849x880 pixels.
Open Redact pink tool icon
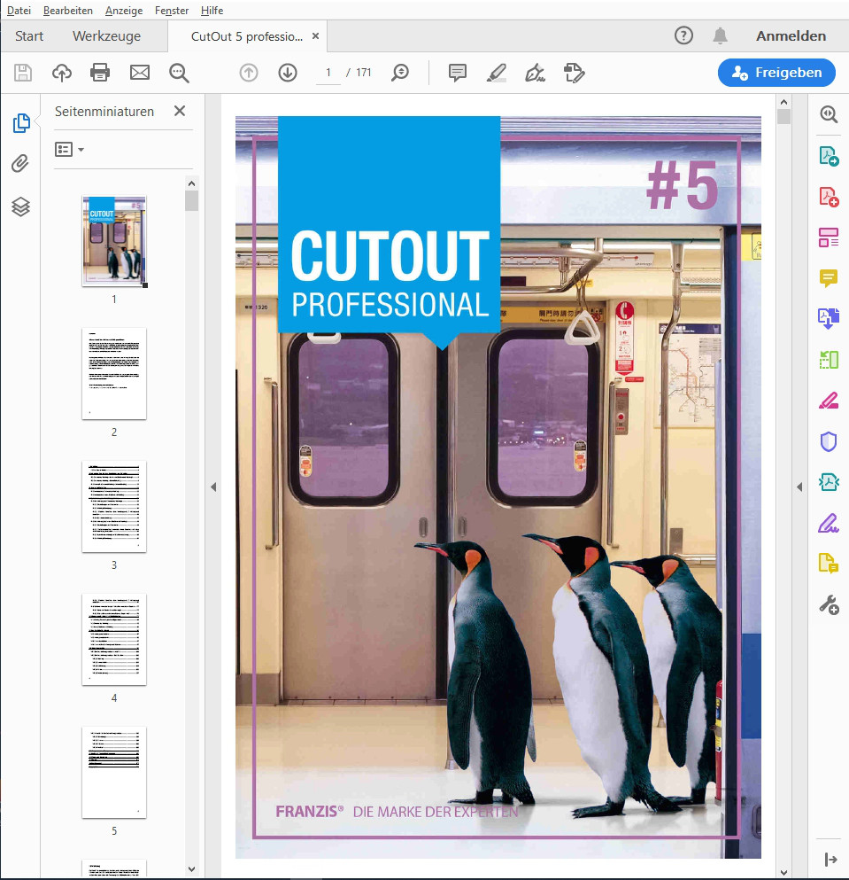click(829, 401)
